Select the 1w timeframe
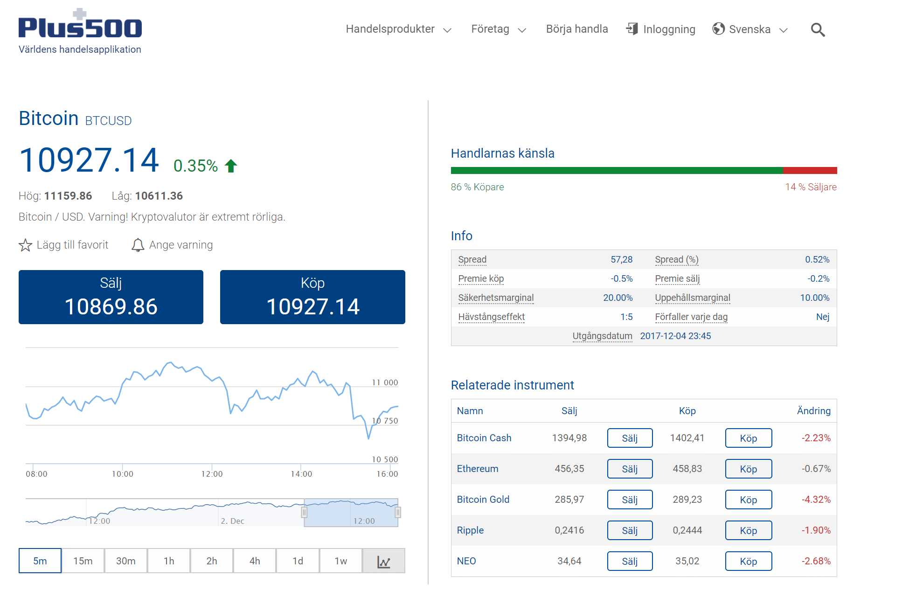This screenshot has width=923, height=604. pos(340,561)
